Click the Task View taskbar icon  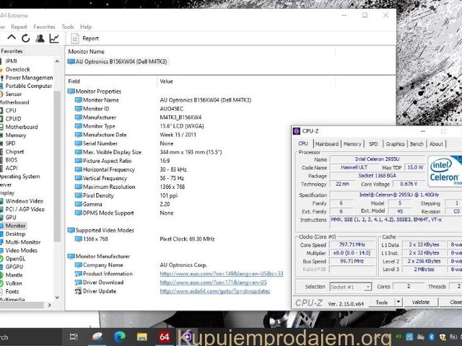pyautogui.click(x=73, y=336)
